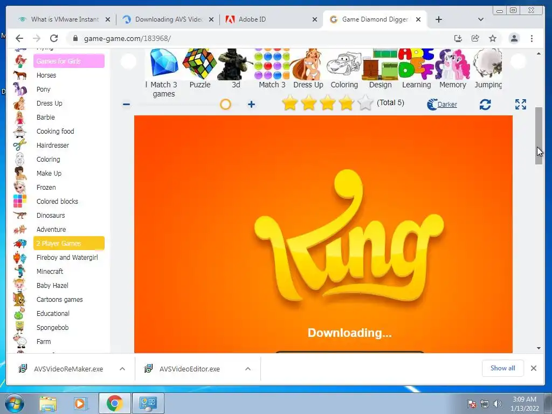Open the Coloring car category icon
552x414 pixels.
click(344, 64)
